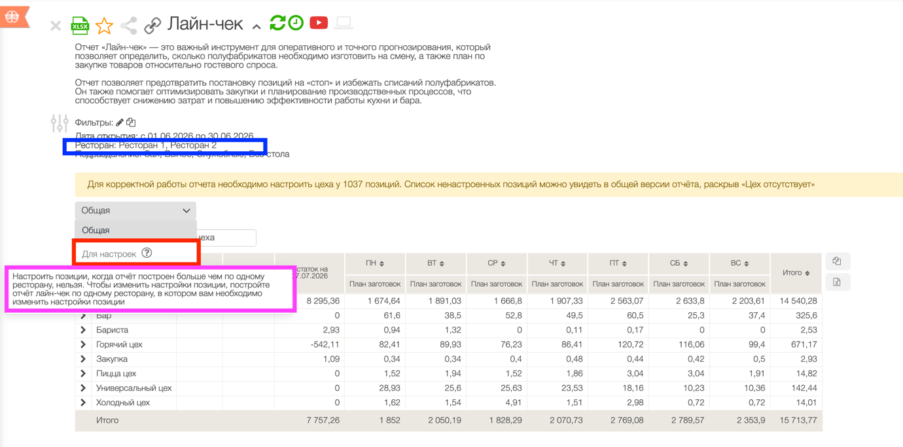Select Общая option in dropdown list

point(135,230)
